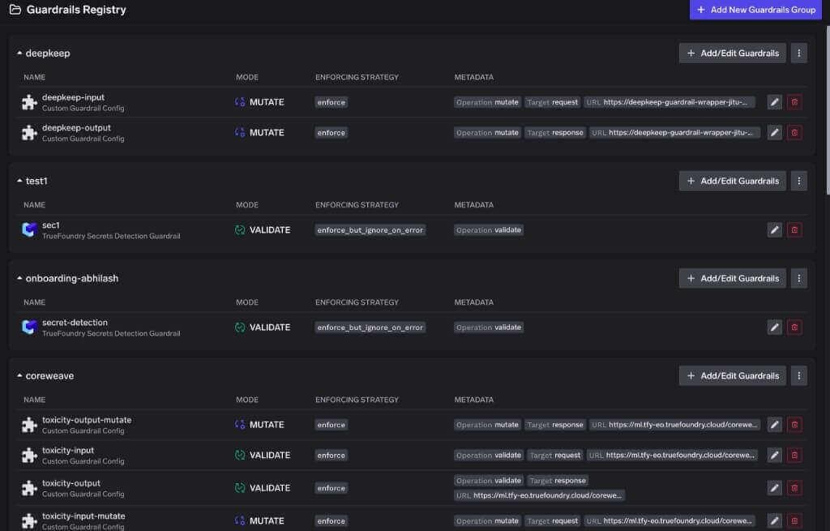This screenshot has width=830, height=531.
Task: Edit the toxicity-input-mutate guardrail
Action: (x=774, y=521)
